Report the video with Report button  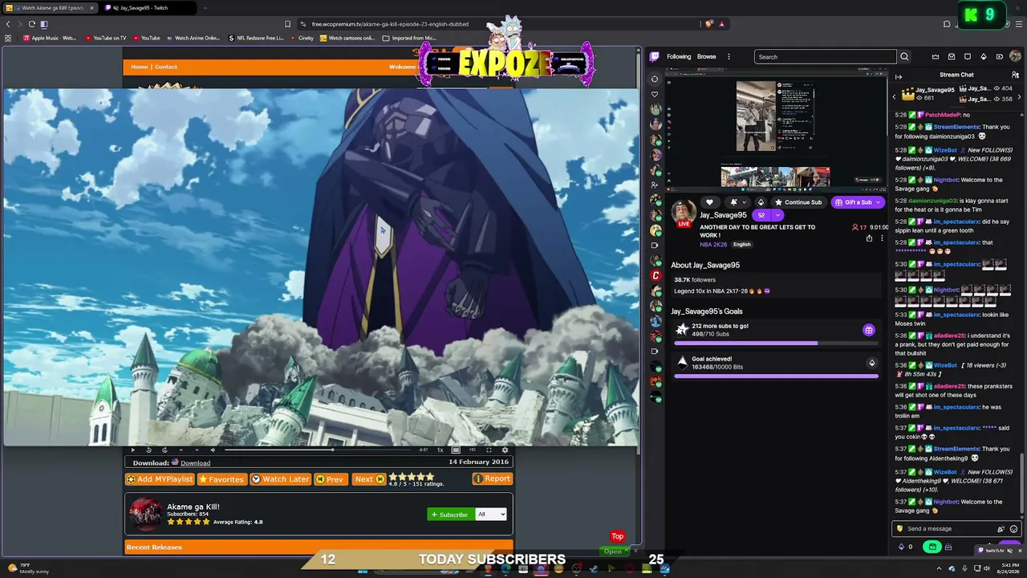[492, 478]
